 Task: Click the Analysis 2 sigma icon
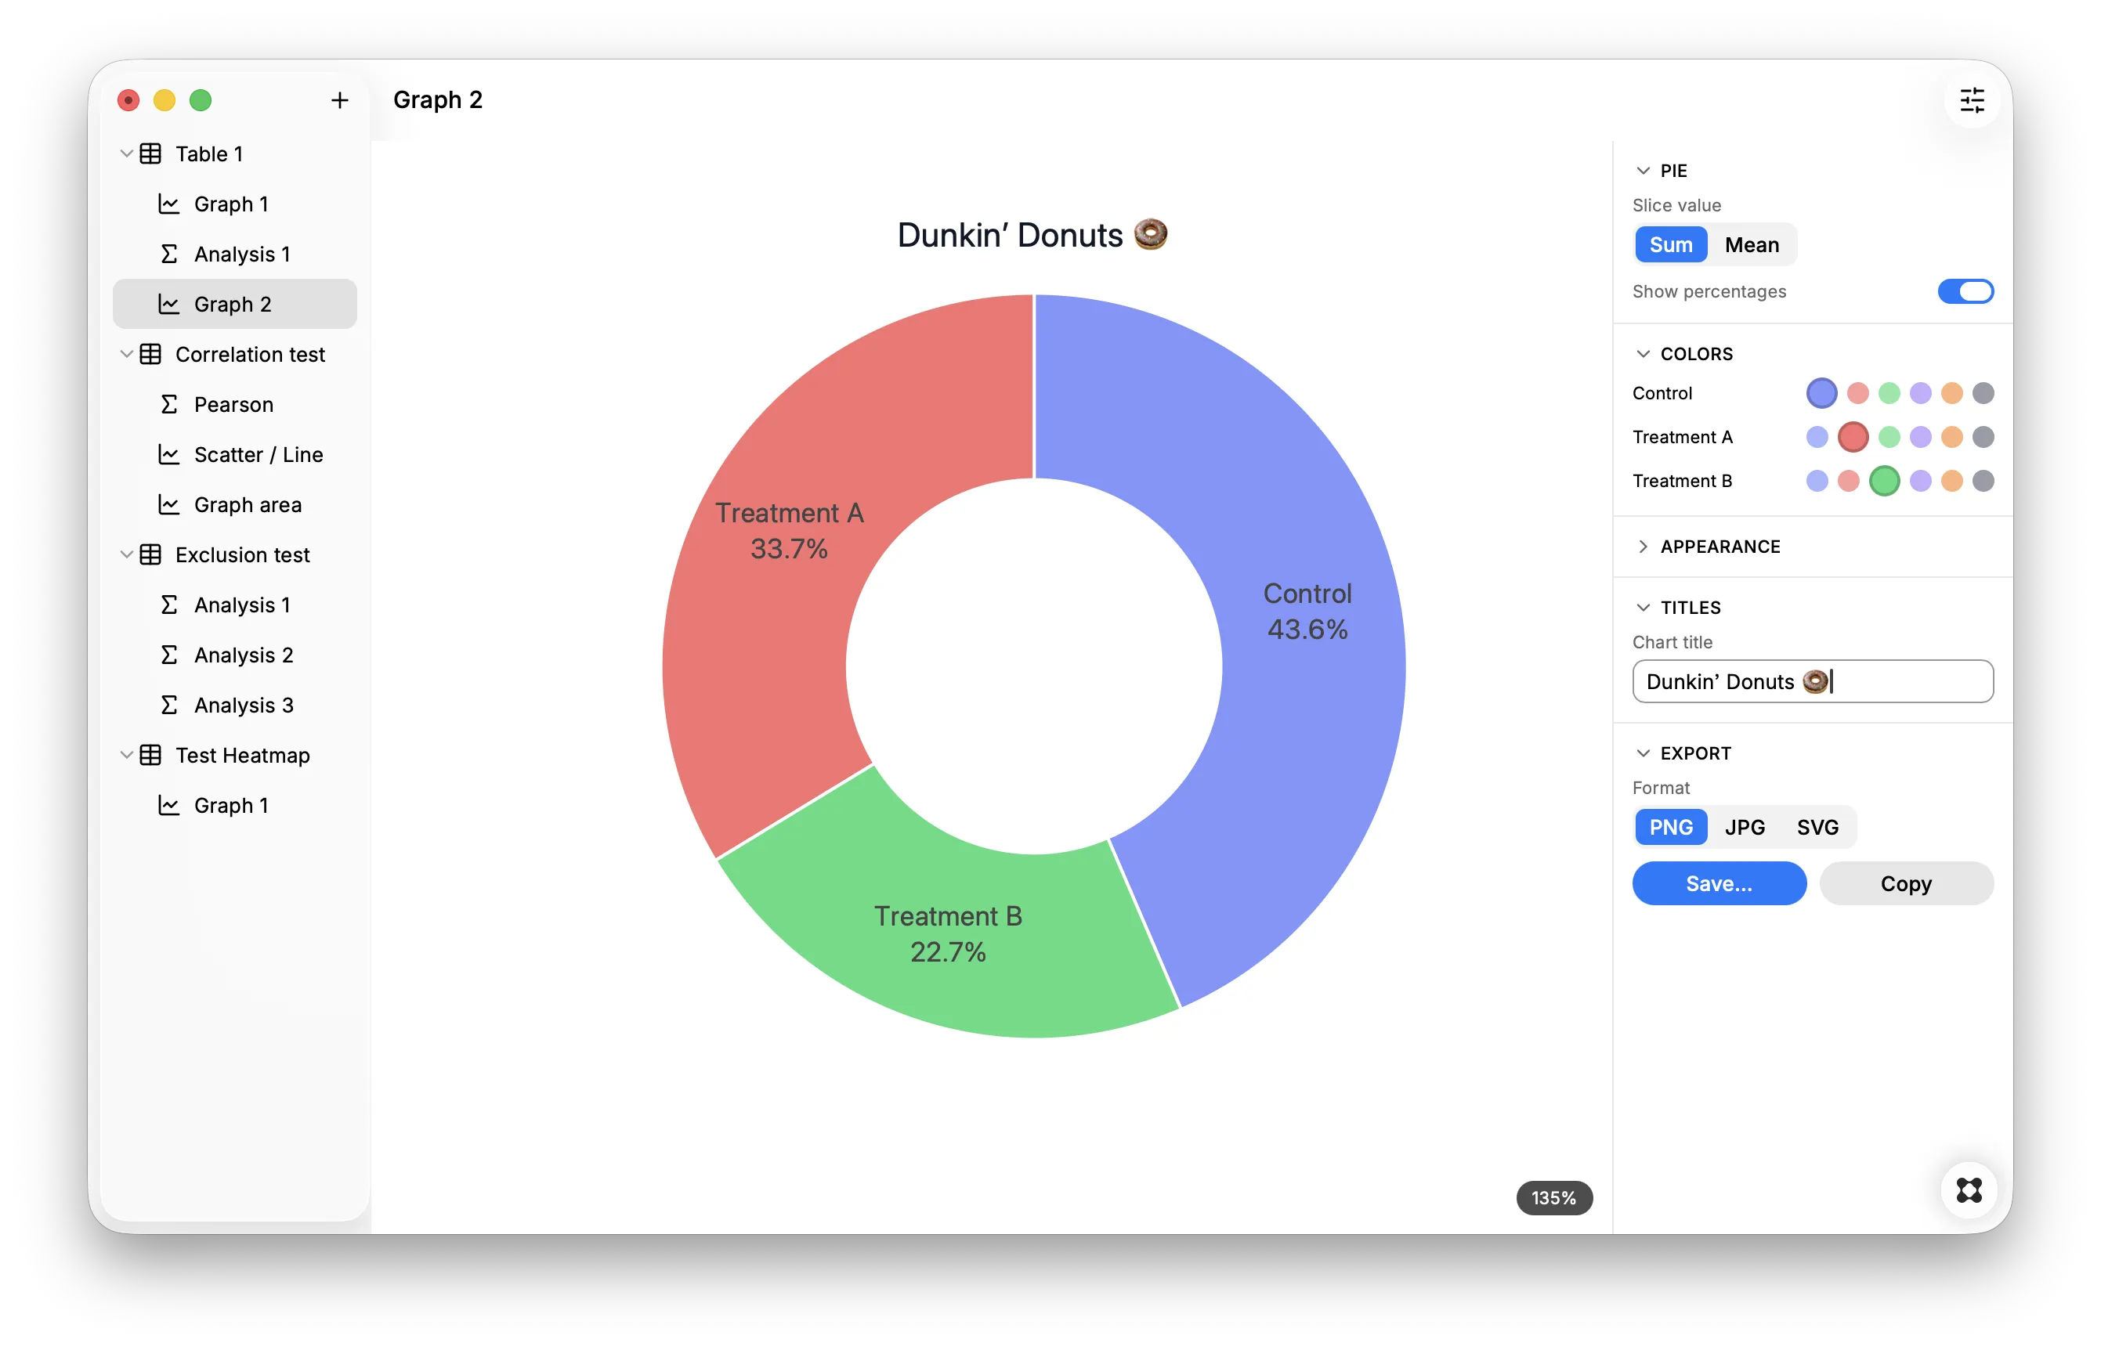coord(169,655)
